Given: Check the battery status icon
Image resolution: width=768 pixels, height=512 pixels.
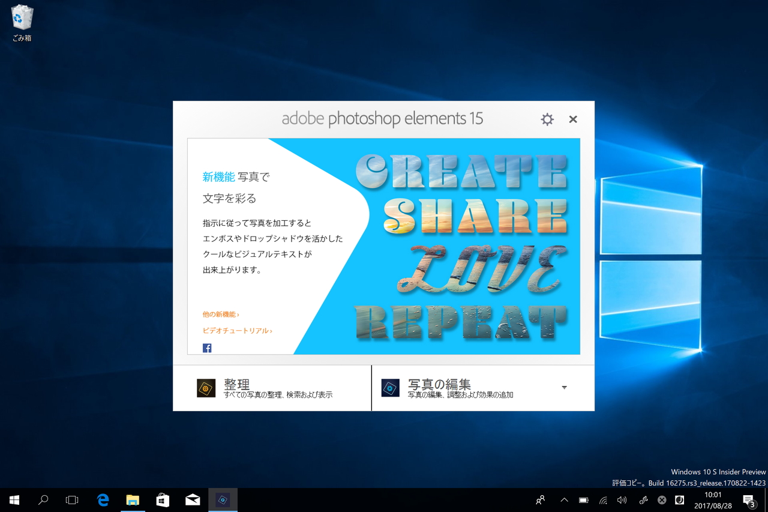Looking at the screenshot, I should point(584,500).
